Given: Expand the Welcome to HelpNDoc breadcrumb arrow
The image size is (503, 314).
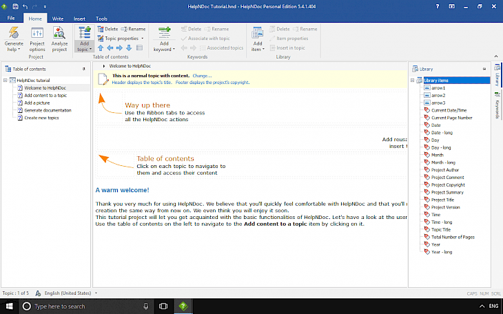Looking at the screenshot, I should tap(104, 66).
